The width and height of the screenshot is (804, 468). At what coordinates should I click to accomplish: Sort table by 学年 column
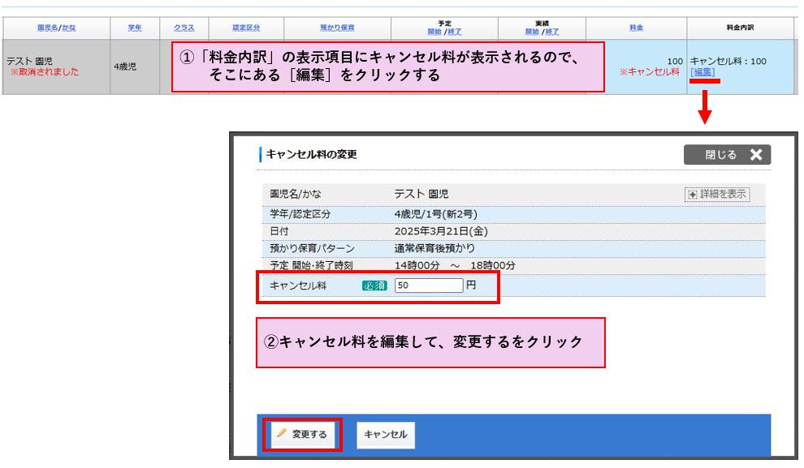click(136, 28)
